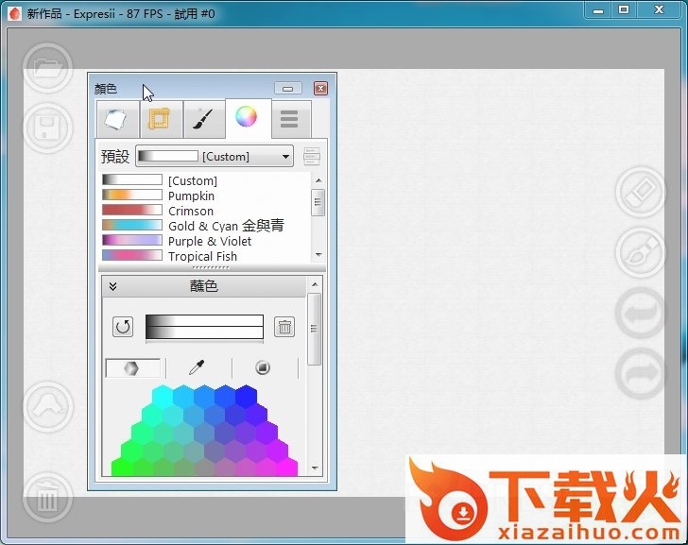Click the Expresii app icon in title bar
The image size is (688, 545).
(14, 13)
